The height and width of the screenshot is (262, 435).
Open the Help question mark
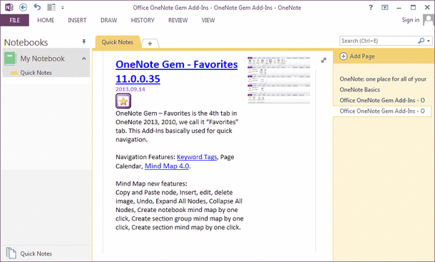371,8
